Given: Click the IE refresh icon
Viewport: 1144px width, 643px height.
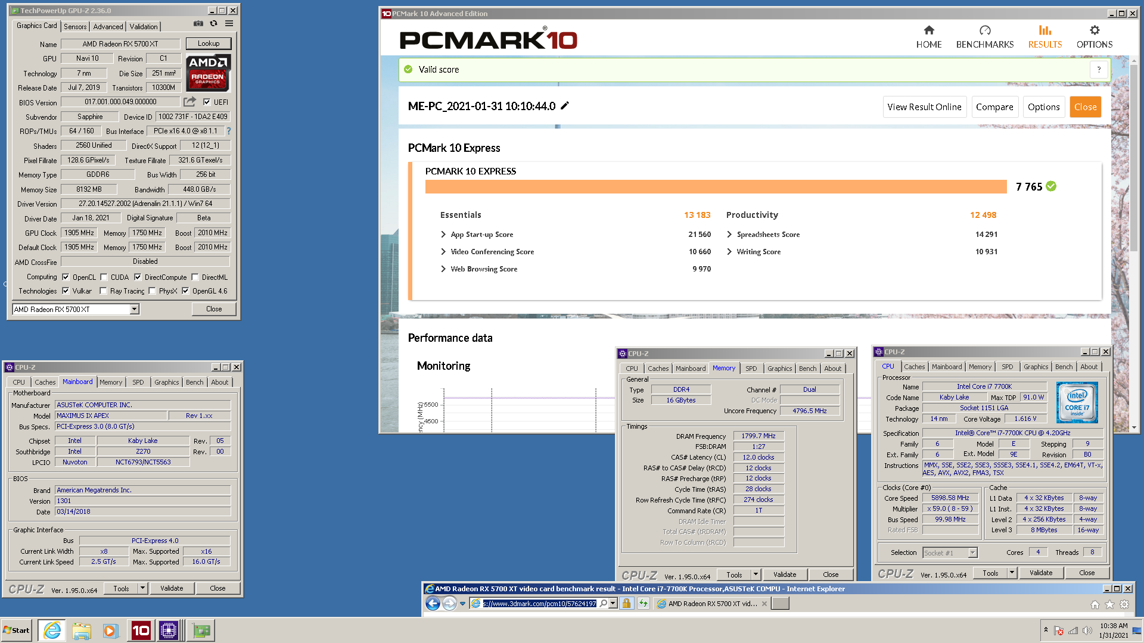Looking at the screenshot, I should click(x=643, y=604).
